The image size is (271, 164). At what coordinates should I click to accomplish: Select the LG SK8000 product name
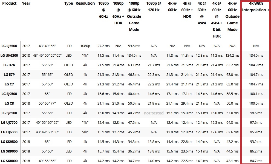click(x=9, y=161)
